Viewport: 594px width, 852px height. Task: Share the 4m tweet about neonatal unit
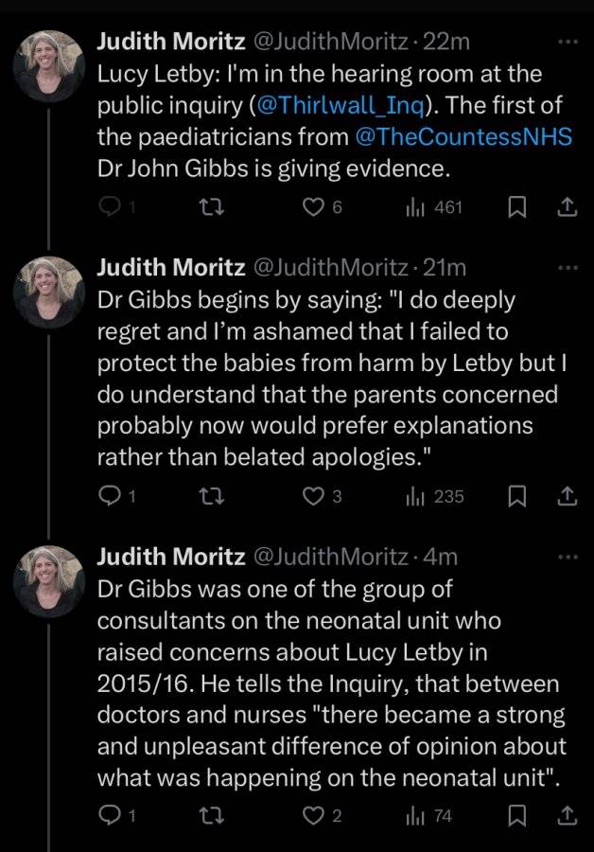click(567, 815)
